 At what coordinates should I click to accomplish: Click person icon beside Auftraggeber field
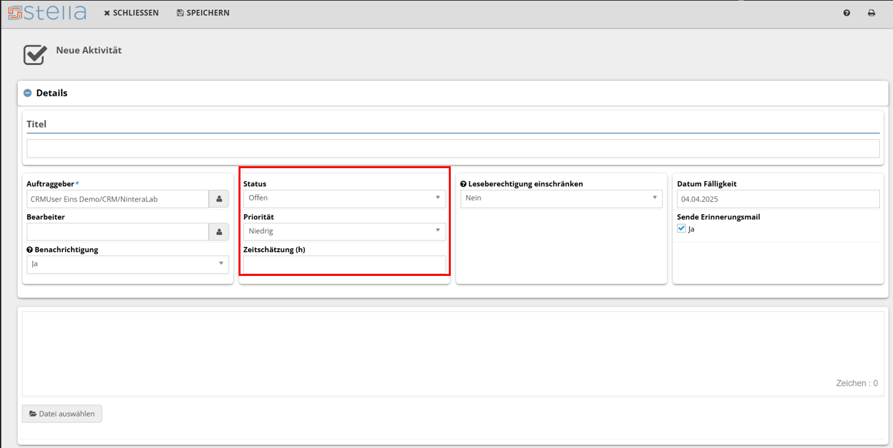tap(219, 199)
